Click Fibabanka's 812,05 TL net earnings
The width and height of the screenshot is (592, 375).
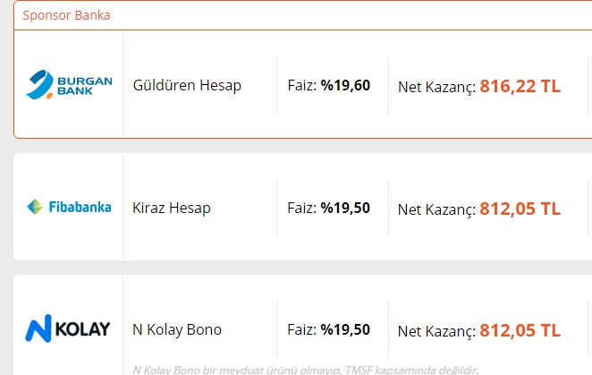pyautogui.click(x=520, y=209)
